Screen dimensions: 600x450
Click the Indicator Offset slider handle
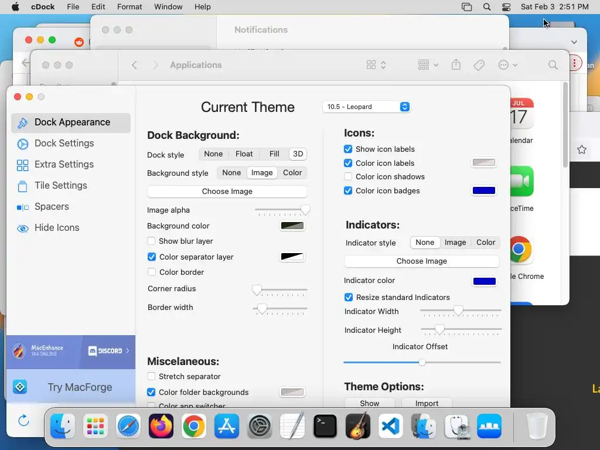coord(422,362)
